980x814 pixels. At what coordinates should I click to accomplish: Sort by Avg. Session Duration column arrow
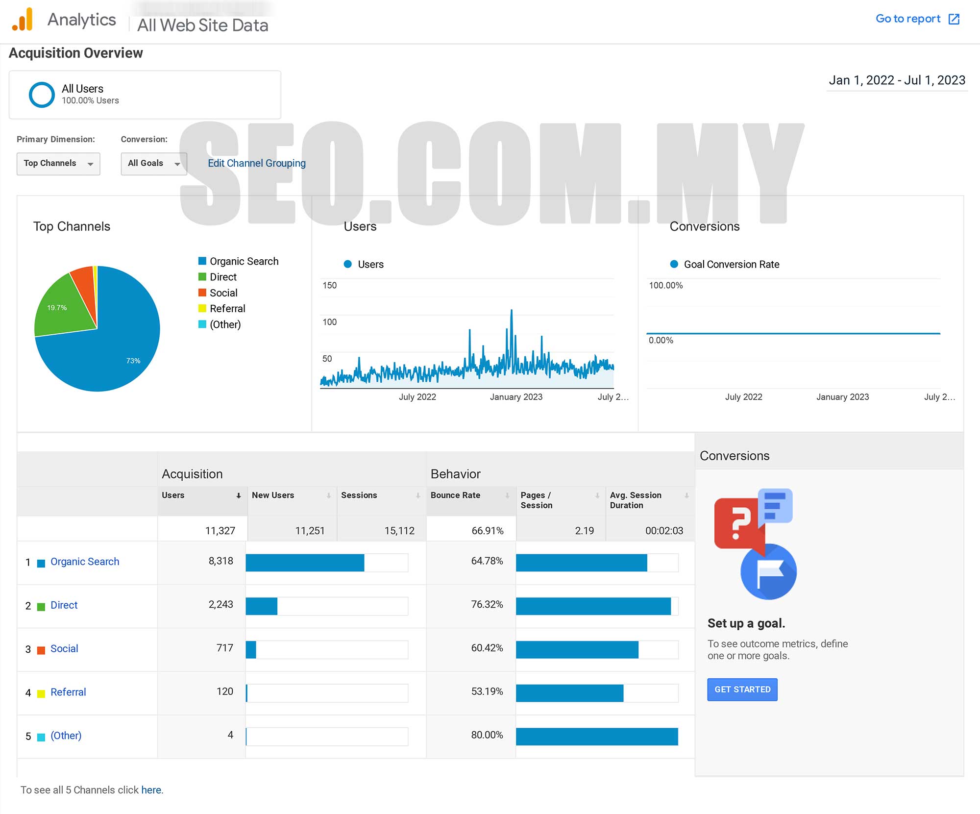[686, 495]
